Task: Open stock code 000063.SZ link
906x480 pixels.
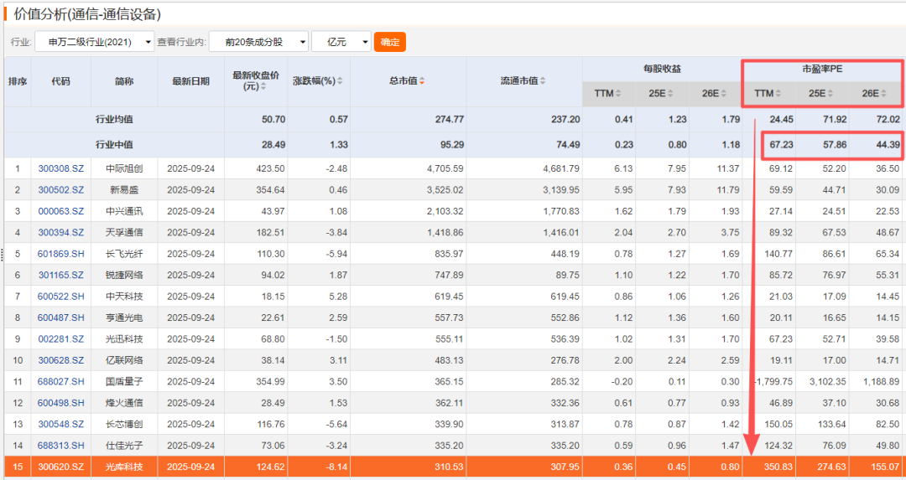Action: tap(60, 211)
